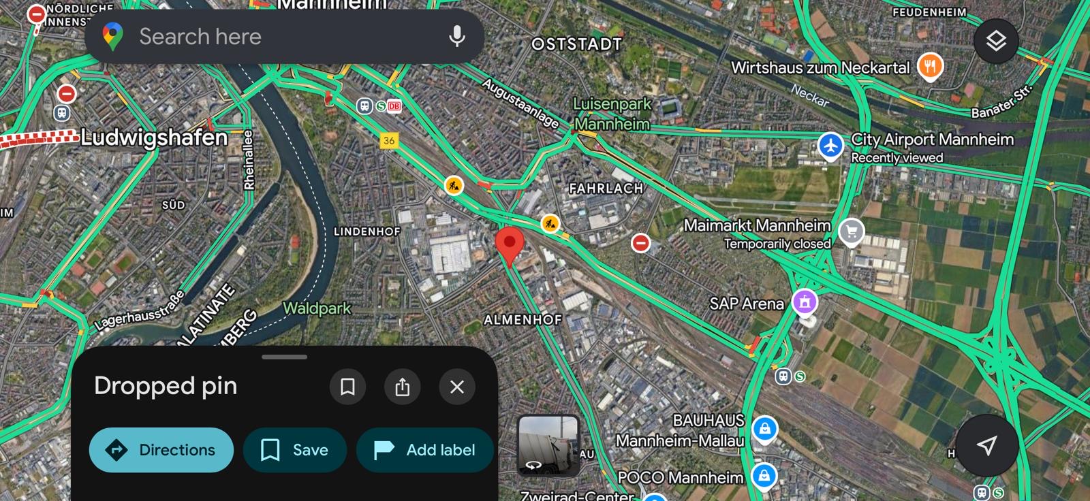Tap the voice search microphone
1090x501 pixels.
(x=457, y=37)
